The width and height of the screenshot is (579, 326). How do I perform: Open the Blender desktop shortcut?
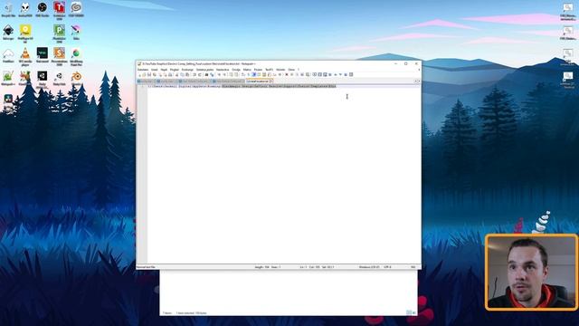coord(76,79)
